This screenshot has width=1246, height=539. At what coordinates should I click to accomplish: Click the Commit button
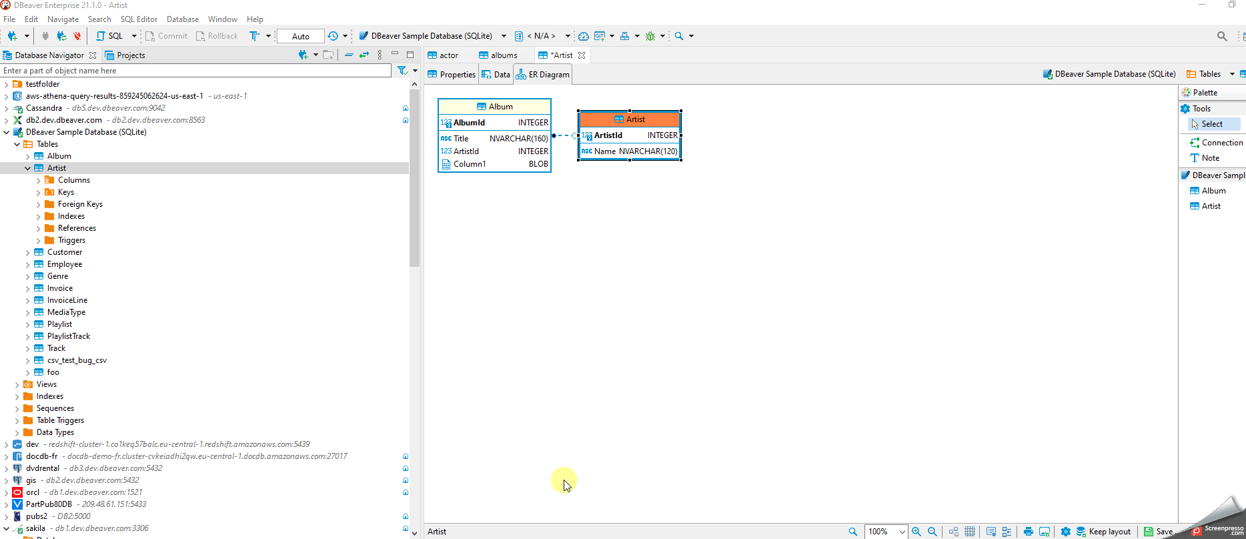pyautogui.click(x=167, y=36)
